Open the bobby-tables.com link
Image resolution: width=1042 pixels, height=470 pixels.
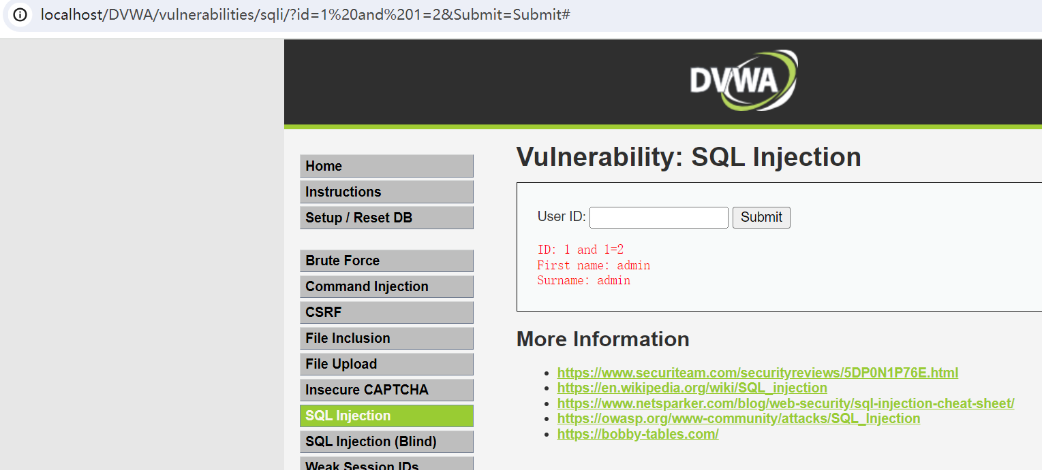coord(638,434)
